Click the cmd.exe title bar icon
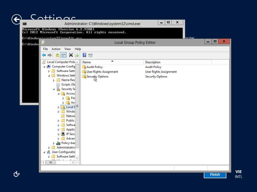257x192 pixels. click(25, 24)
